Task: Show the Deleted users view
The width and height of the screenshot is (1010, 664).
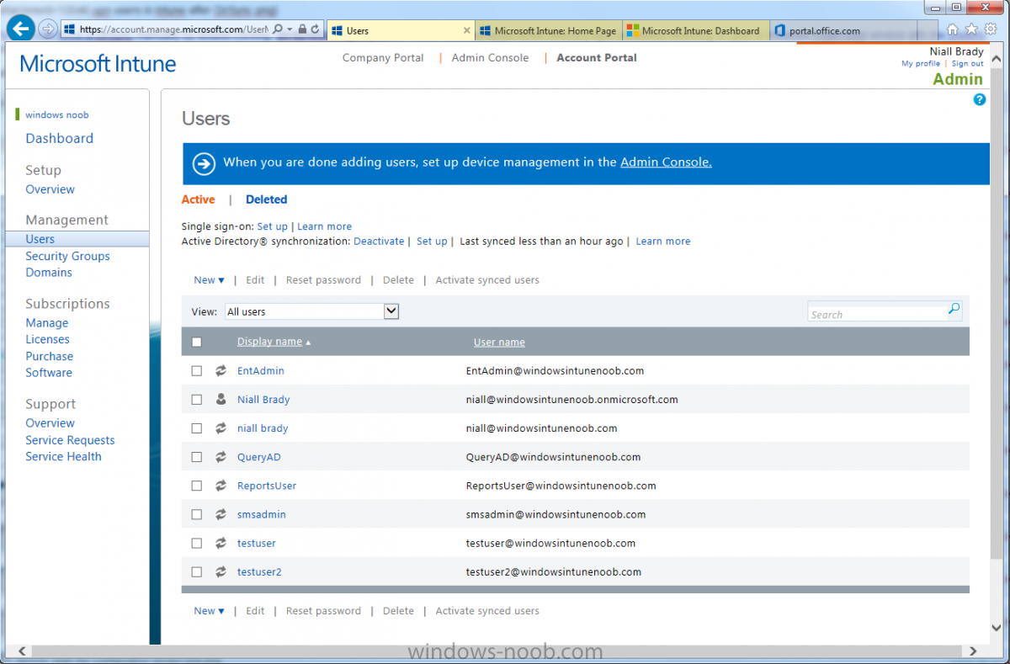Action: click(x=266, y=199)
